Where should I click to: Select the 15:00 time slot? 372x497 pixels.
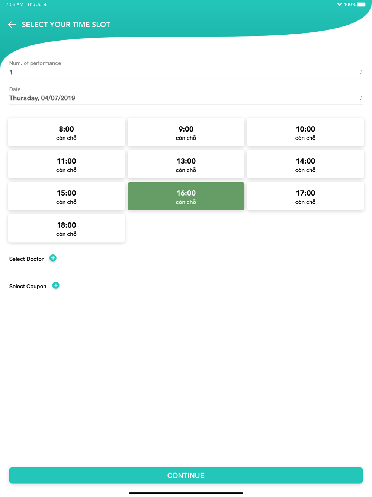click(x=66, y=196)
